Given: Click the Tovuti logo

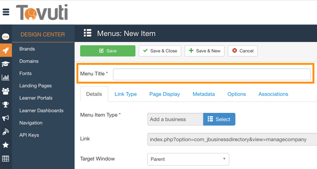Looking at the screenshot, I should 42,12.
